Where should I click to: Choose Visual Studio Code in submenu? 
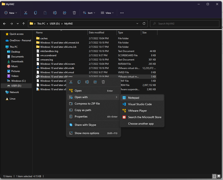[140, 104]
